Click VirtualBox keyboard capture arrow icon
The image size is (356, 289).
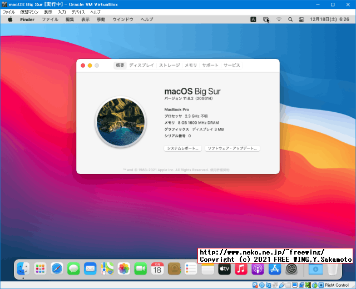(321, 285)
